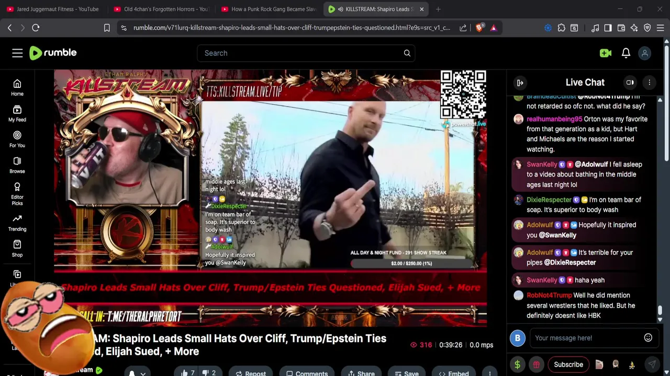This screenshot has height=376, width=670.
Task: Open the browser music note icon
Action: [x=595, y=28]
